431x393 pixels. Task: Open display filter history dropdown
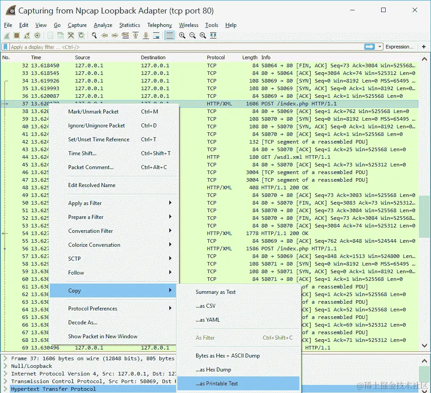coord(380,47)
